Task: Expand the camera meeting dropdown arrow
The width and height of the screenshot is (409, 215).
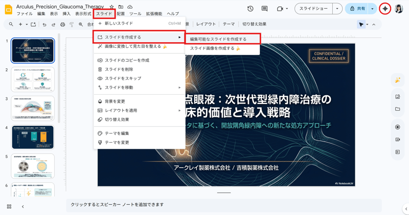Action: pyautogui.click(x=287, y=9)
